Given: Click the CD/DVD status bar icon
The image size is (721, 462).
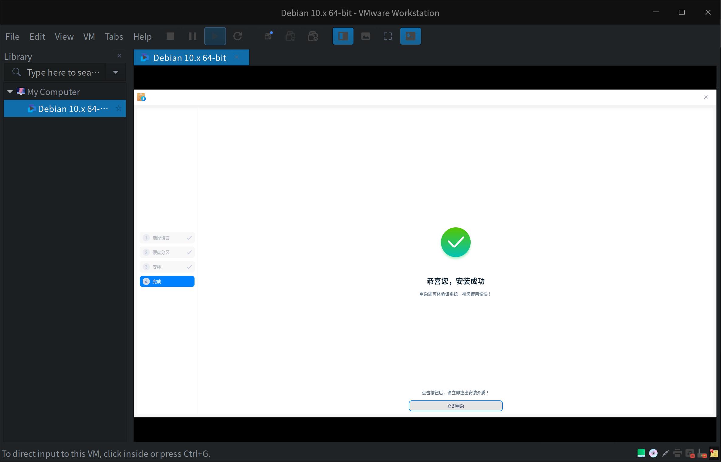Looking at the screenshot, I should tap(653, 453).
